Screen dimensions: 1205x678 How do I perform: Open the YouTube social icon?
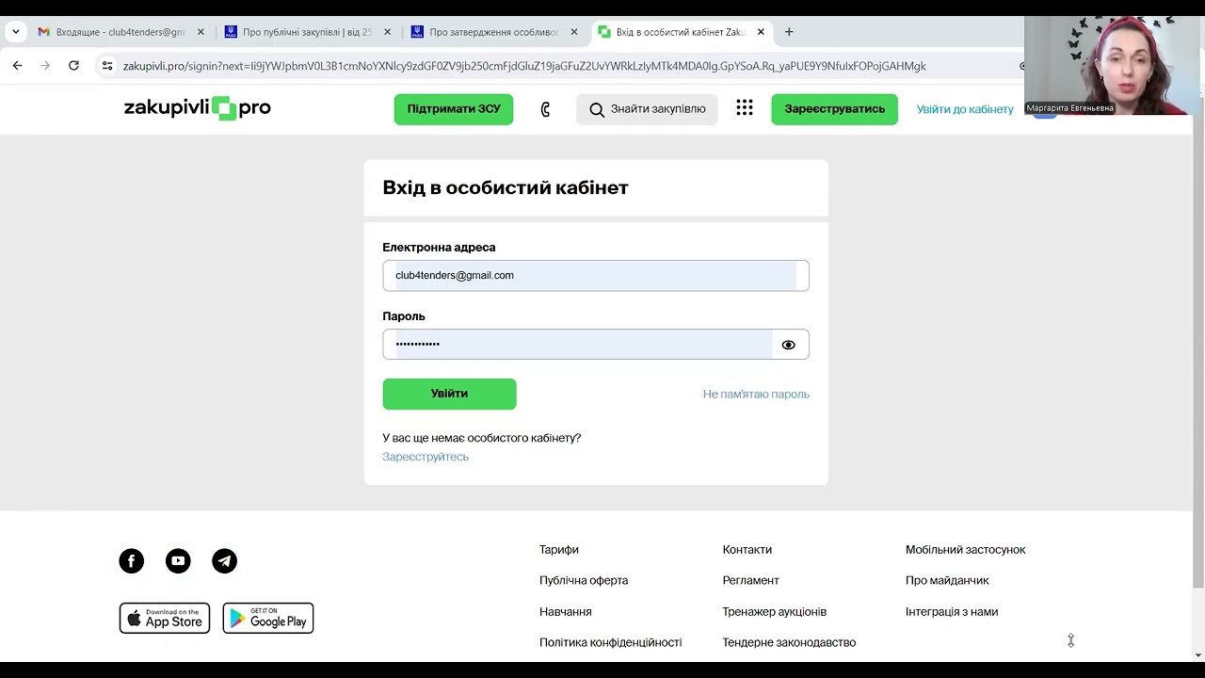click(178, 561)
